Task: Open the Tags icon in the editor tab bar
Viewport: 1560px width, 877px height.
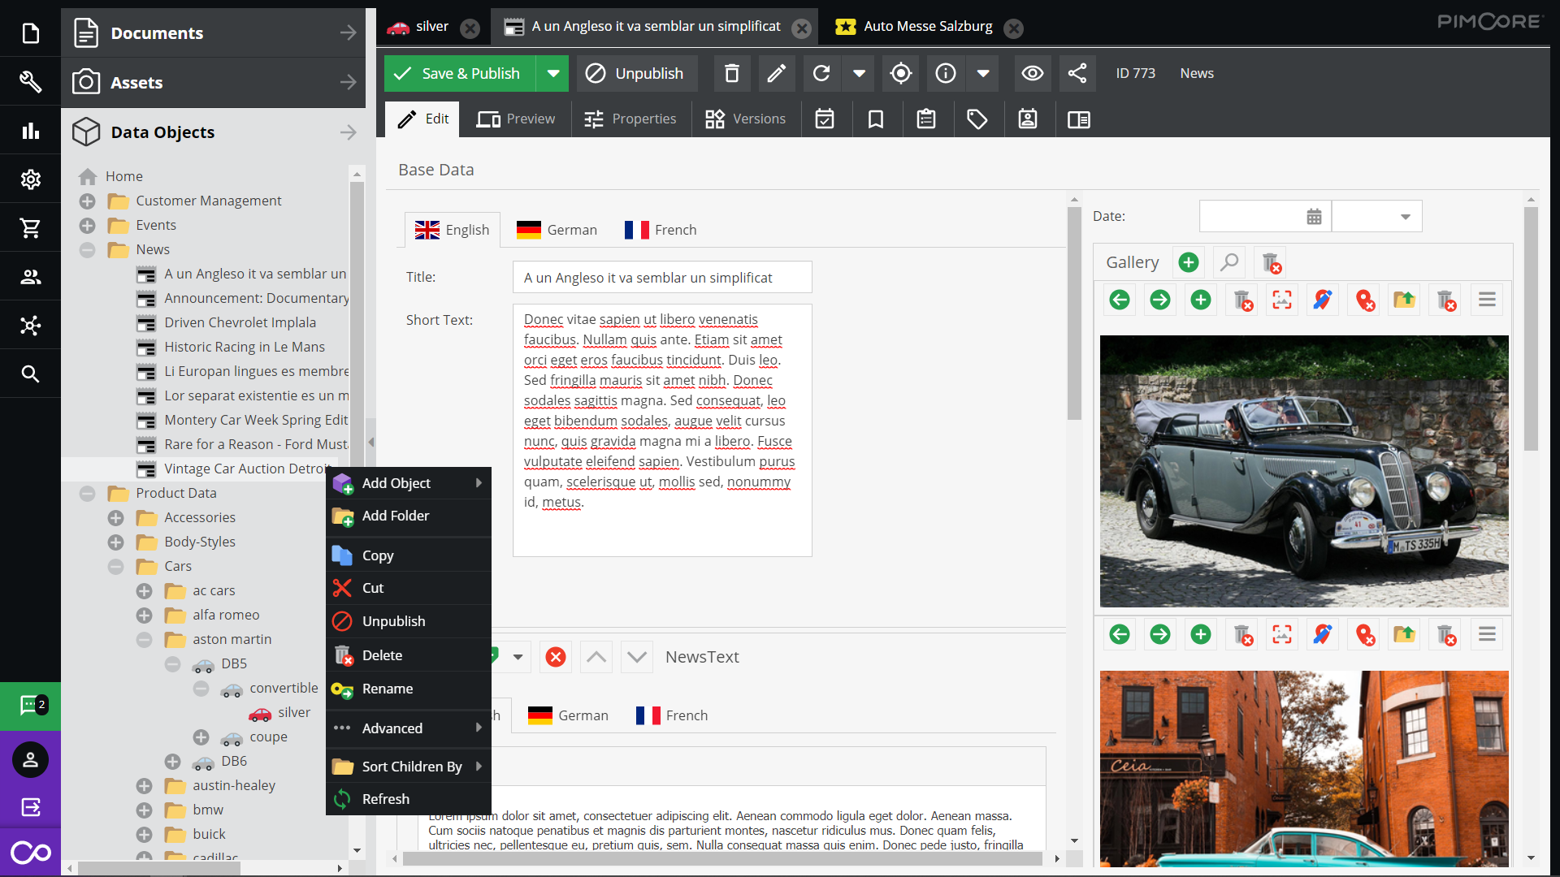Action: click(977, 119)
